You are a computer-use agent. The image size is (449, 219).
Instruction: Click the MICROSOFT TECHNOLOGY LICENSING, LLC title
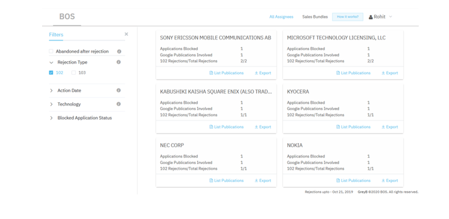coord(336,38)
